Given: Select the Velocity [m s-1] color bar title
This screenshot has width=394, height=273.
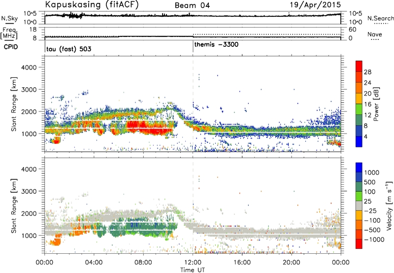Looking at the screenshot, I should 389,205.
